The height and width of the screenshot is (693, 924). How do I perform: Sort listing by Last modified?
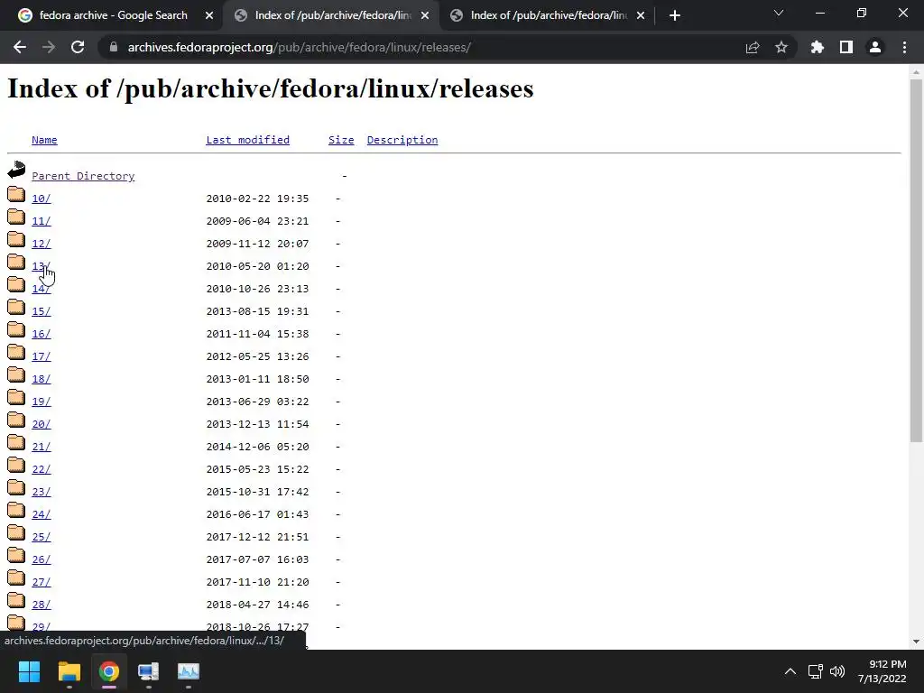coord(247,140)
